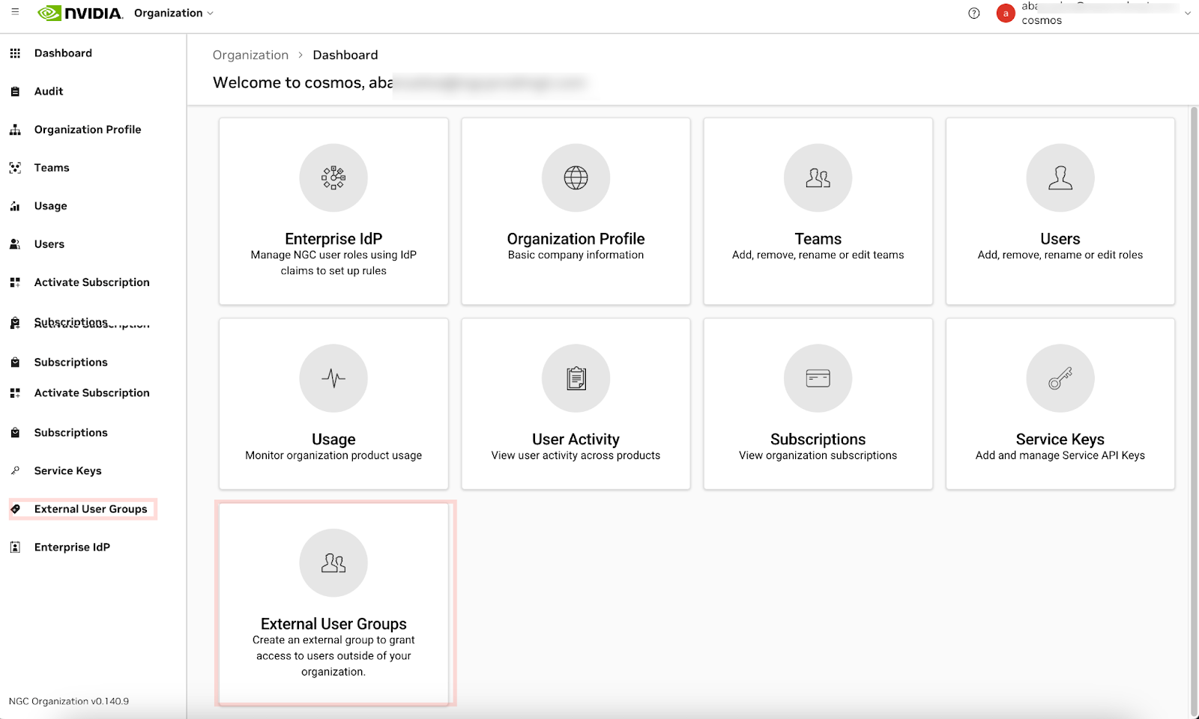Click the red user avatar icon
The height and width of the screenshot is (719, 1199).
tap(1006, 13)
